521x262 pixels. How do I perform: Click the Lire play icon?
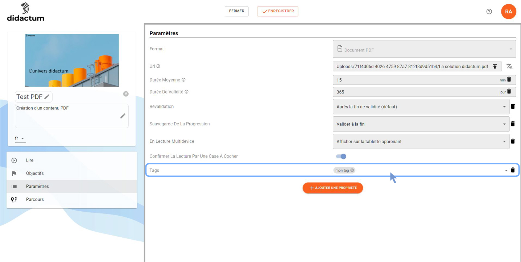14,161
